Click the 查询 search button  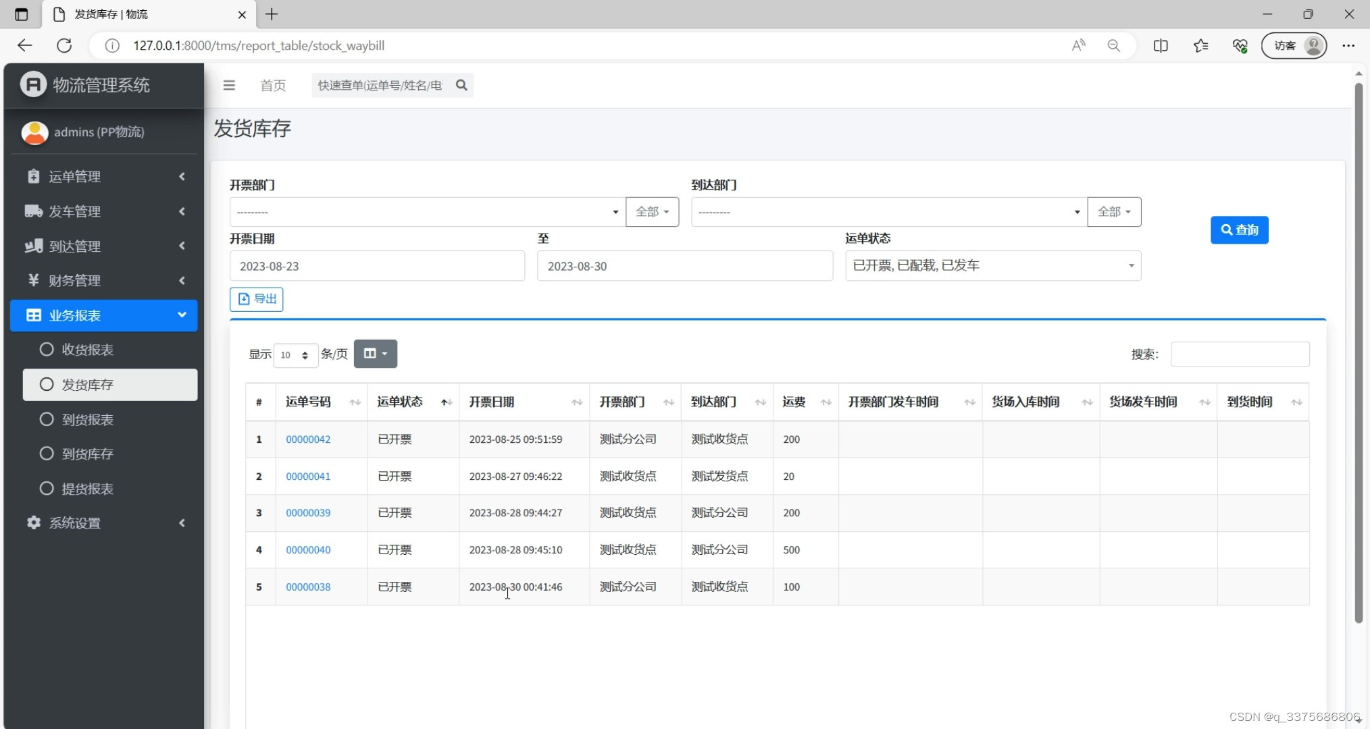pos(1239,230)
